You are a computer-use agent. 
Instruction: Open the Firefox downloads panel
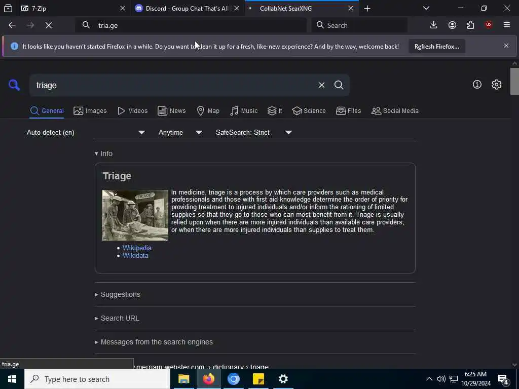point(433,25)
